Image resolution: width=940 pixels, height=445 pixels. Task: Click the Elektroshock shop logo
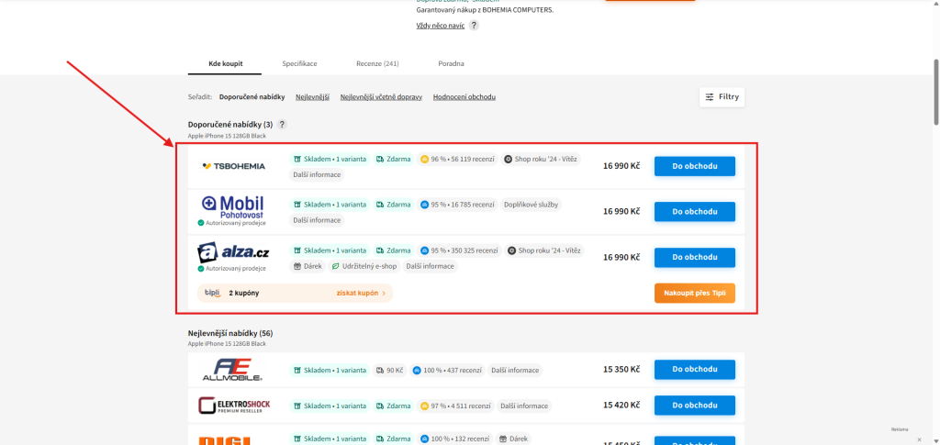[233, 406]
